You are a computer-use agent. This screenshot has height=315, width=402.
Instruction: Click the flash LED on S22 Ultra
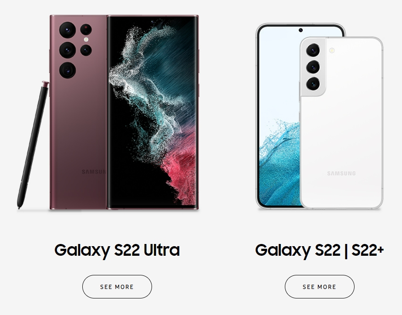coord(86,40)
